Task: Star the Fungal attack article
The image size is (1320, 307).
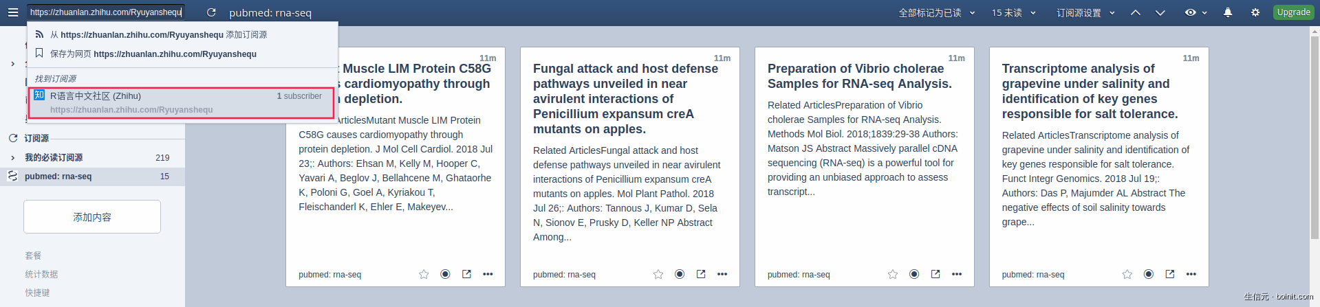Action: [x=658, y=274]
